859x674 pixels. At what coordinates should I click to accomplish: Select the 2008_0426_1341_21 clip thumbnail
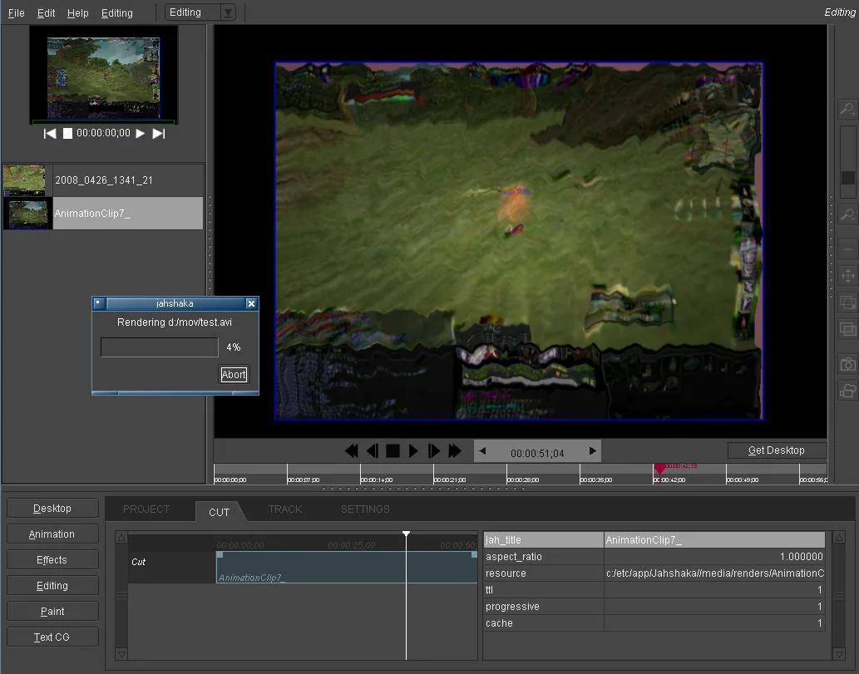point(24,180)
